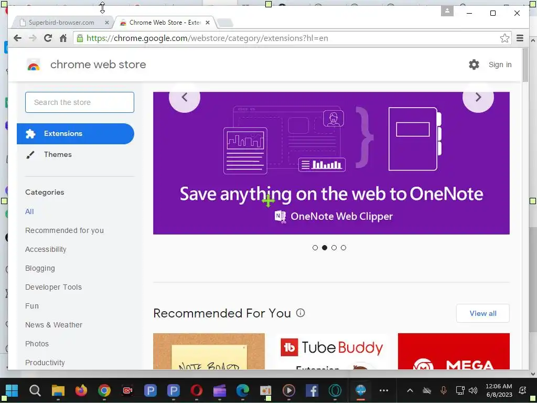
Task: Select Extensions in the sidebar
Action: [76, 134]
